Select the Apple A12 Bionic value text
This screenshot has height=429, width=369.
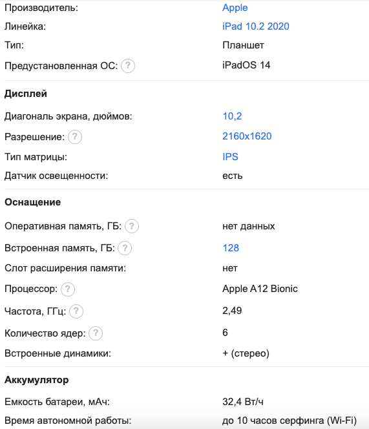pos(260,289)
